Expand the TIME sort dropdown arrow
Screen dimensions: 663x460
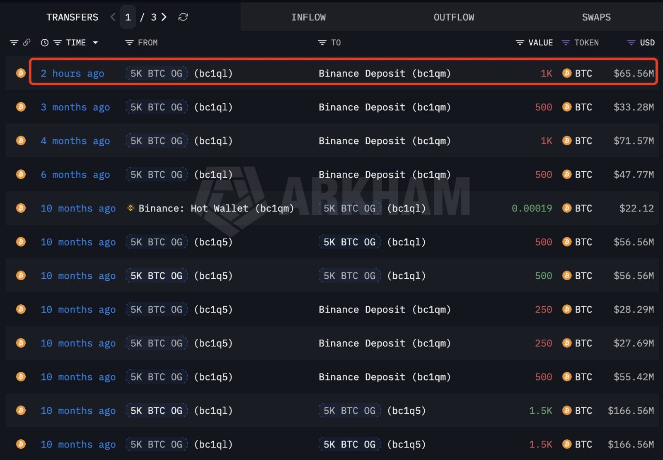point(95,43)
